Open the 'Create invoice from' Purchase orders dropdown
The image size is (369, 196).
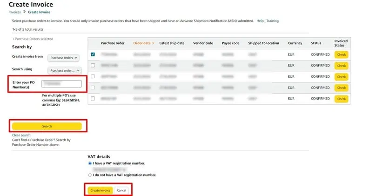[x=63, y=58]
